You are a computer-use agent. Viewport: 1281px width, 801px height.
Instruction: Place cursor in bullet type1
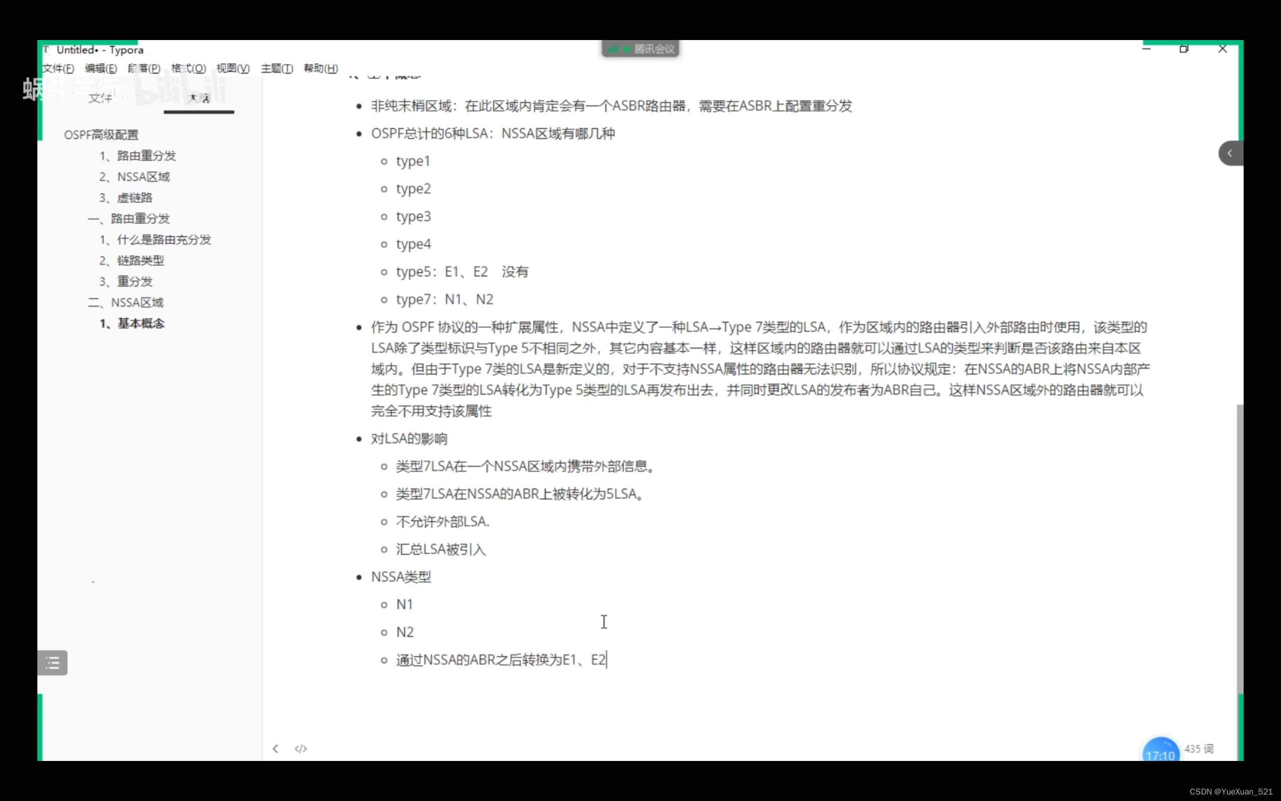(x=413, y=161)
